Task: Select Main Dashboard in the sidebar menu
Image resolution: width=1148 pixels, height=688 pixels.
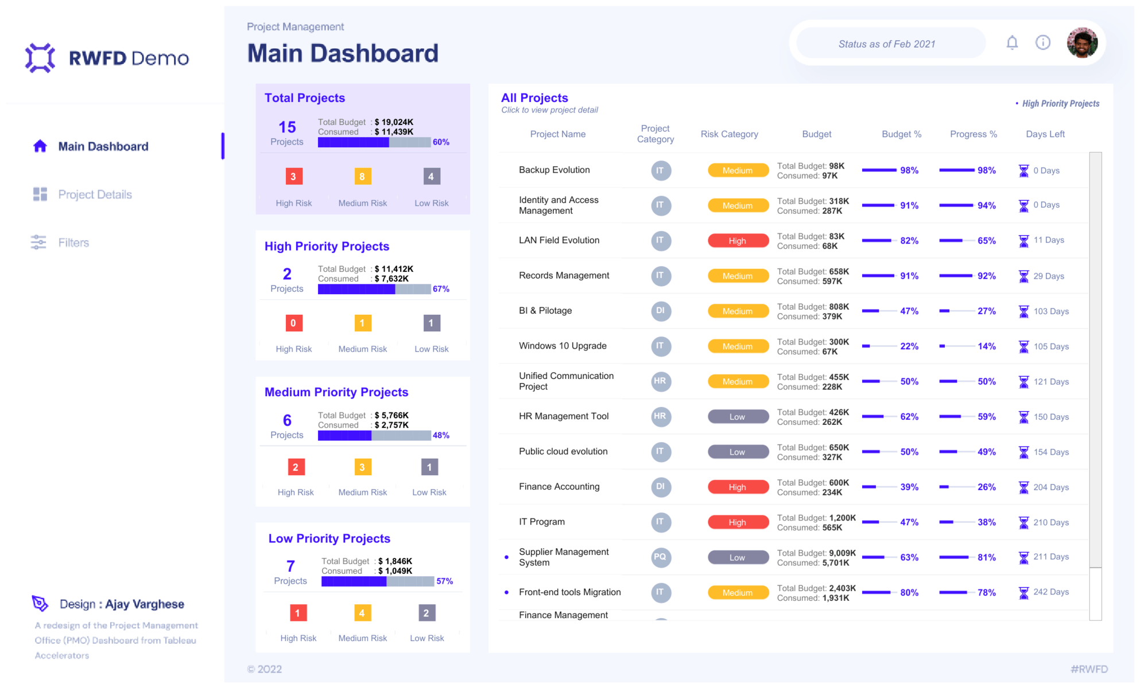Action: coord(103,146)
